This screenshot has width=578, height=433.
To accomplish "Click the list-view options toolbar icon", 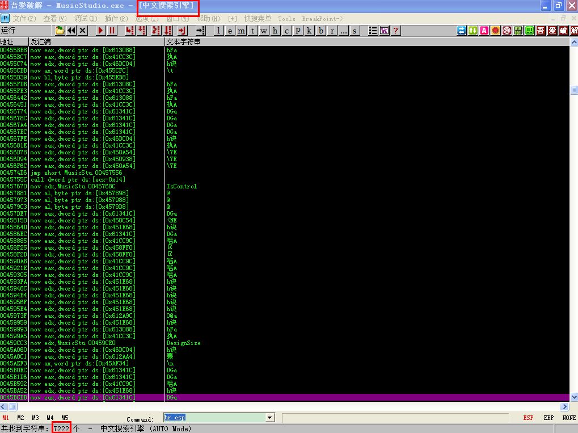I will click(373, 31).
